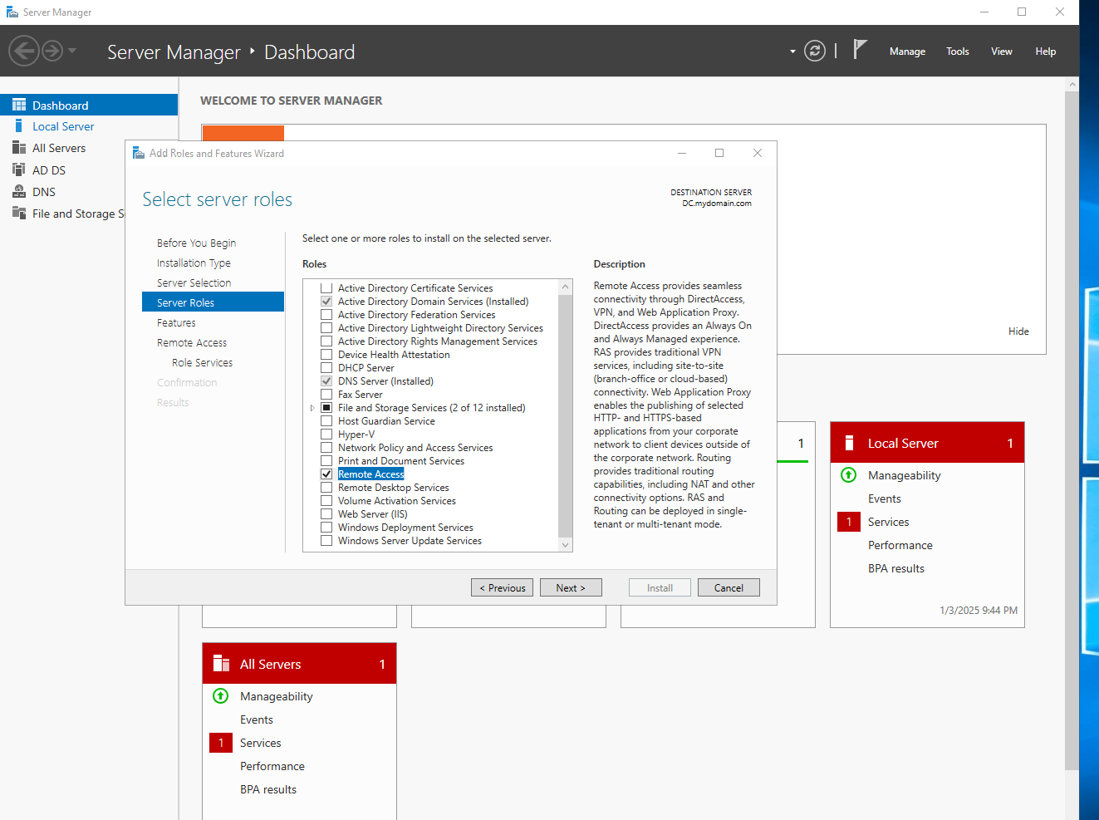Open Local Server tile BPA results

coord(895,568)
